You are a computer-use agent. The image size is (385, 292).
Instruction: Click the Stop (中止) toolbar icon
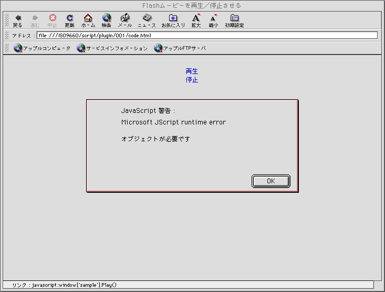pos(53,20)
